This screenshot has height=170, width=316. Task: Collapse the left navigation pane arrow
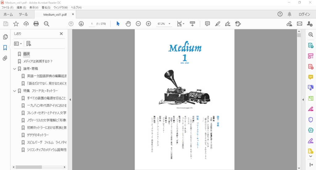point(70,100)
